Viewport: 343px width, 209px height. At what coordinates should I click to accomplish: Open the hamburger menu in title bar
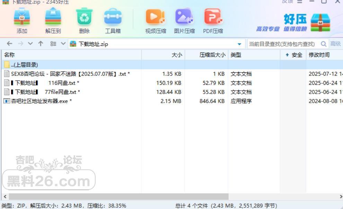300,2
